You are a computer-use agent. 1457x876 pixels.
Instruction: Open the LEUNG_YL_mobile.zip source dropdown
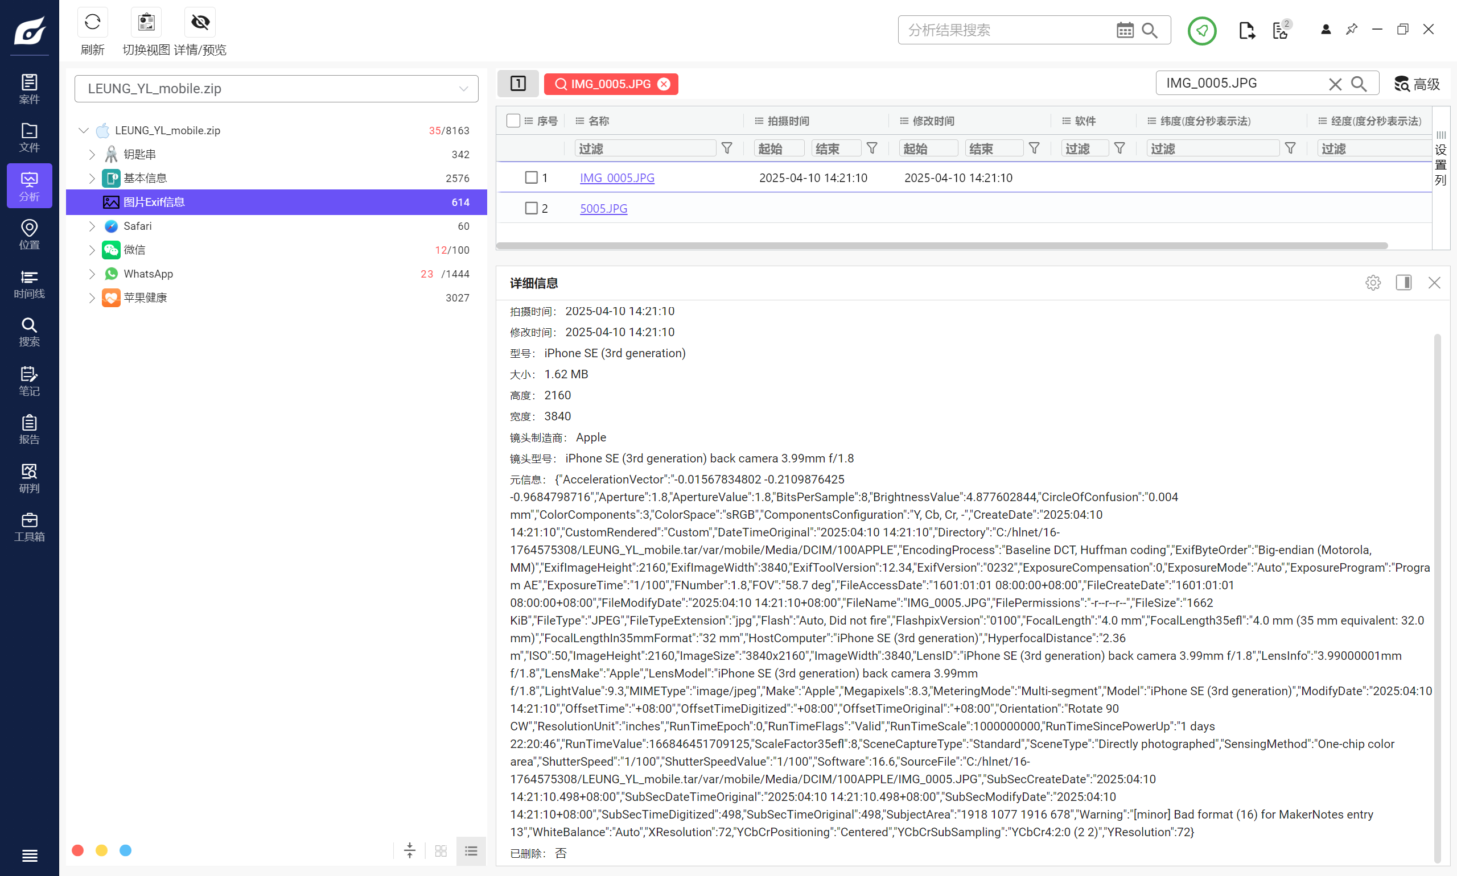(x=276, y=89)
